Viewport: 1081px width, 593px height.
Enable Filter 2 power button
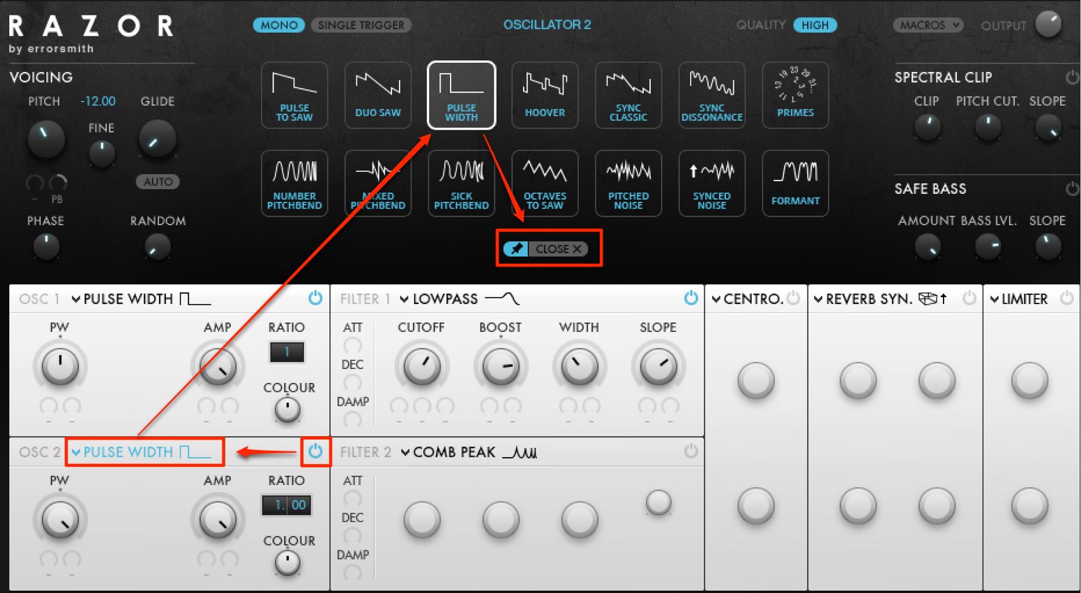pyautogui.click(x=691, y=451)
